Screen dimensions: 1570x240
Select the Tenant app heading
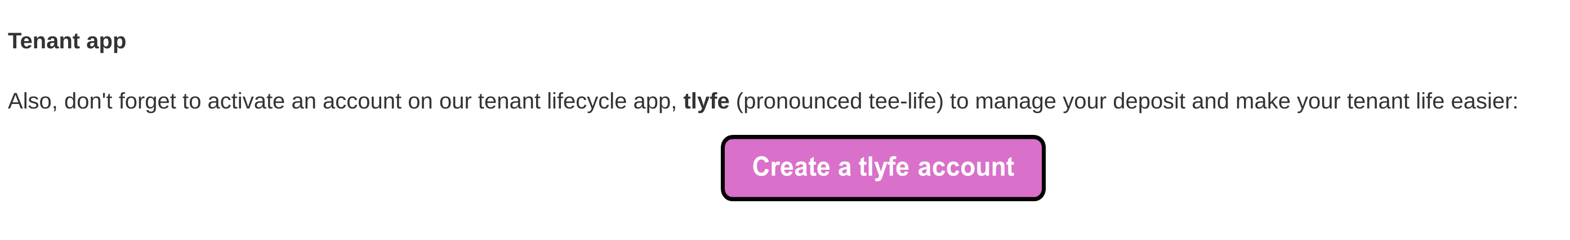point(67,42)
